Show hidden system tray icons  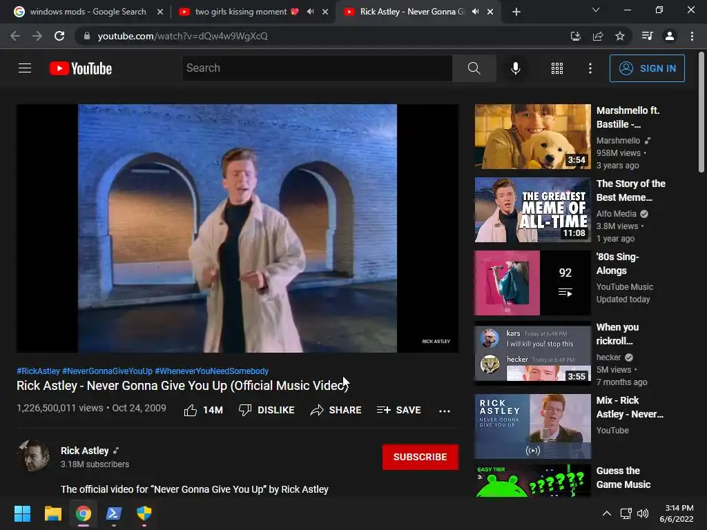607,513
